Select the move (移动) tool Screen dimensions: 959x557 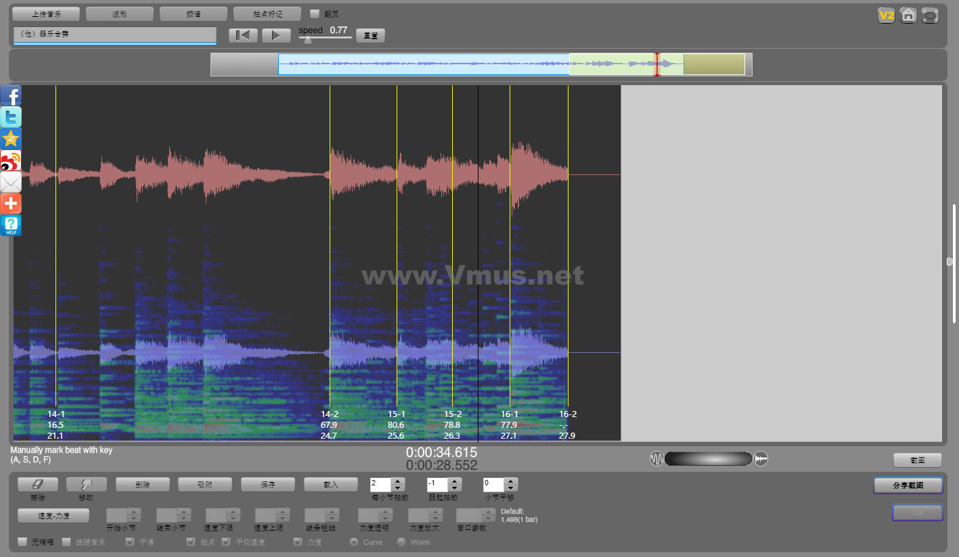point(86,484)
